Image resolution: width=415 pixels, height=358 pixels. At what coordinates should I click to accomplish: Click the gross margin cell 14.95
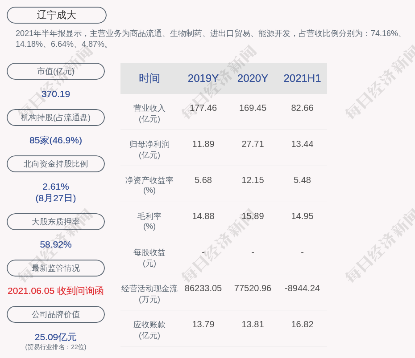click(302, 216)
